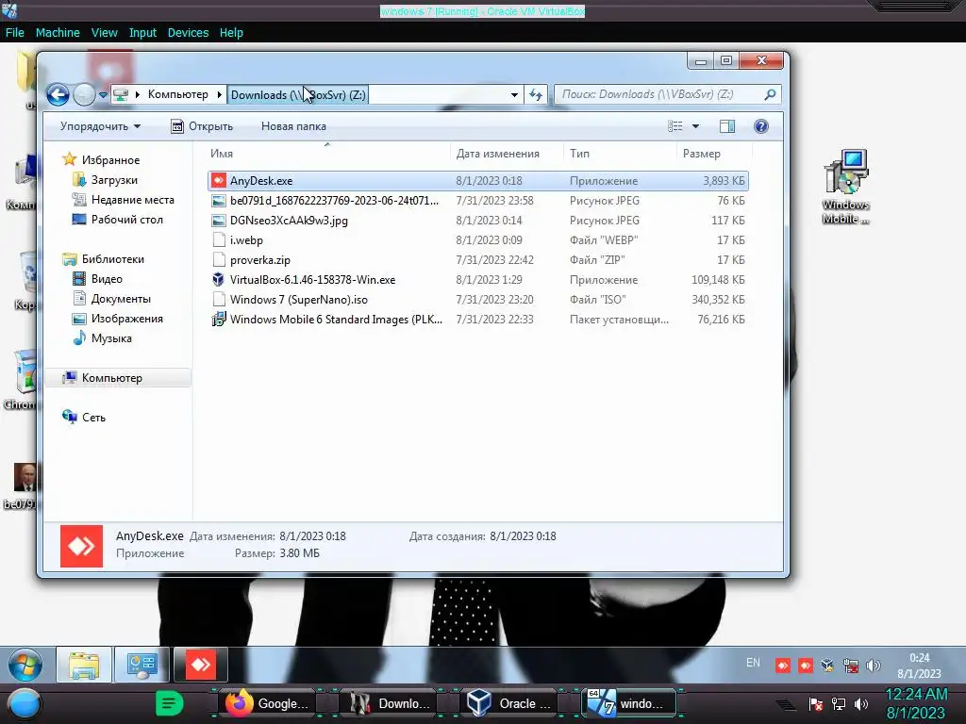
Task: Select DGNseo3XcAAk9w3.jpg file icon
Action: tap(218, 221)
